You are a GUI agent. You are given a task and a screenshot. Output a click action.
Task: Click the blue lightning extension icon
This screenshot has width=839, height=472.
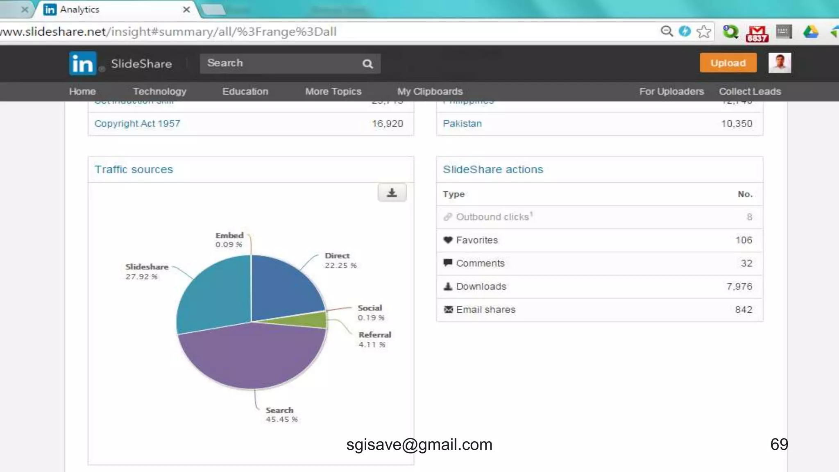(685, 32)
